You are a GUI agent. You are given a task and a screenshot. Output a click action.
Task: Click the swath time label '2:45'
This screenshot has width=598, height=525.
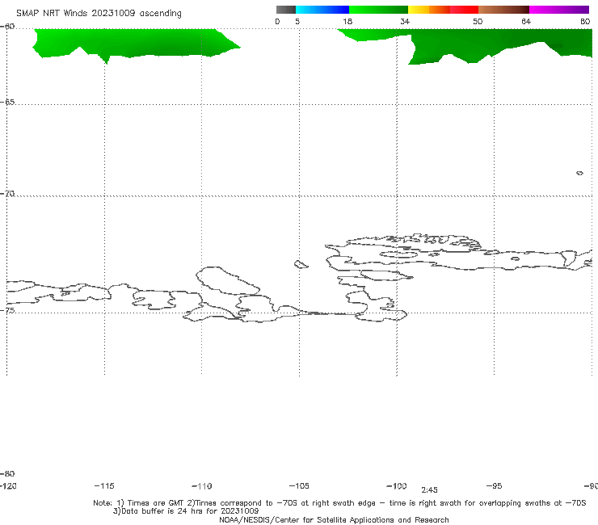(x=429, y=490)
